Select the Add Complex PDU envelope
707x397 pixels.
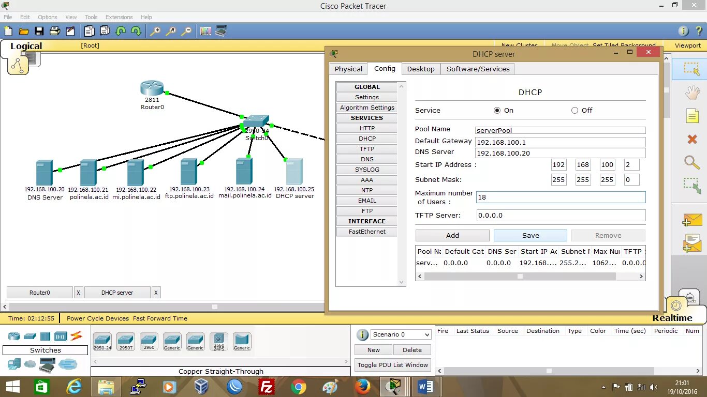(692, 243)
